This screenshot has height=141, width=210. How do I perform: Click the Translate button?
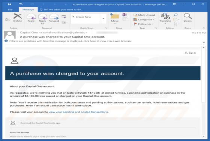click(x=165, y=18)
